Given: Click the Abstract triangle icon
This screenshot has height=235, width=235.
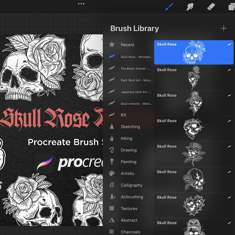Looking at the screenshot, I should click(x=112, y=220).
